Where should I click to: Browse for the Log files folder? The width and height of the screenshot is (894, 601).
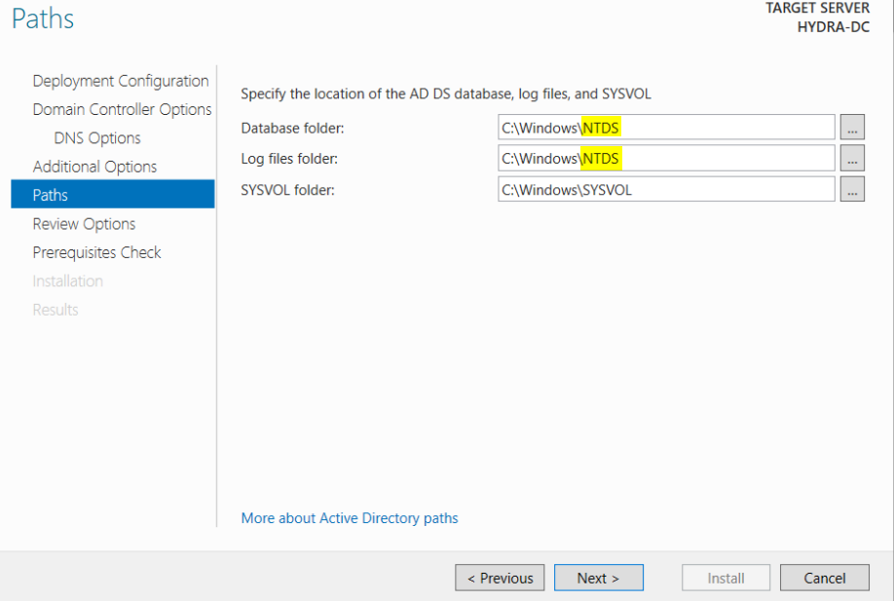(852, 159)
